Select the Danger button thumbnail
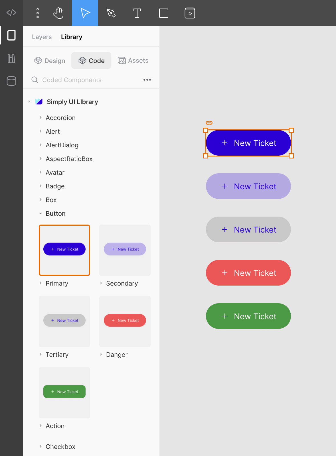This screenshot has height=456, width=336. 125,321
